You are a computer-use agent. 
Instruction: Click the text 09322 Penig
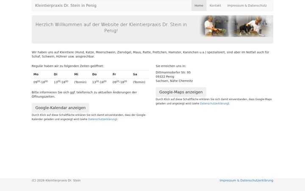(165, 76)
